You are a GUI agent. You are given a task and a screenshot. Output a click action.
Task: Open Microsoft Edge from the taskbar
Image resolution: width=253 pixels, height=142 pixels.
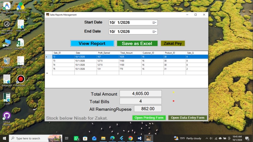(x=112, y=138)
